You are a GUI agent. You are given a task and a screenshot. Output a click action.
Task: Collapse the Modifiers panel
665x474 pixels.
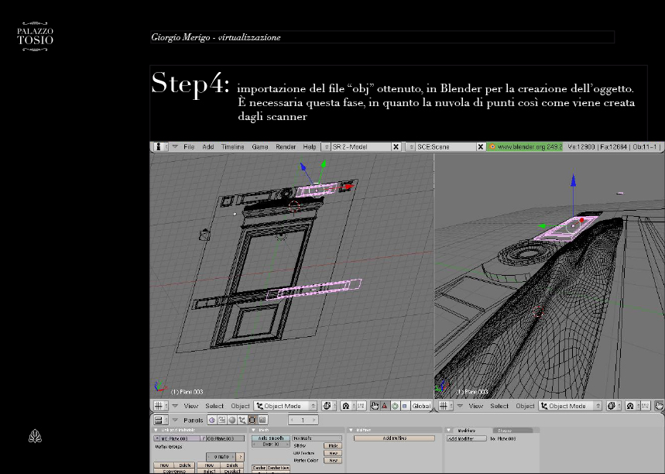pyautogui.click(x=449, y=431)
